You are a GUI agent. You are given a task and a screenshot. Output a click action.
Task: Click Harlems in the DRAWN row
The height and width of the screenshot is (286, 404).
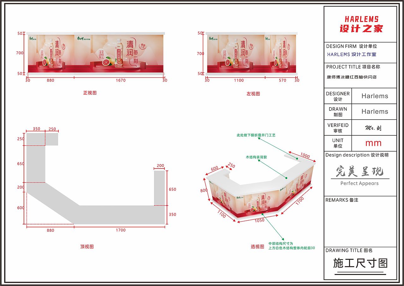coord(375,111)
